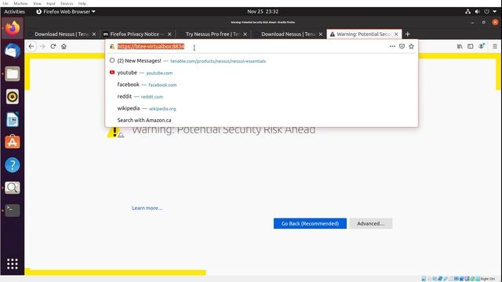Screen dimensions: 502x282
Task: Choose Search with Amazon.ca
Action: pos(261,120)
